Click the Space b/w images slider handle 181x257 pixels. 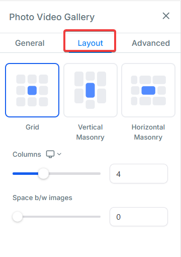pos(18,217)
